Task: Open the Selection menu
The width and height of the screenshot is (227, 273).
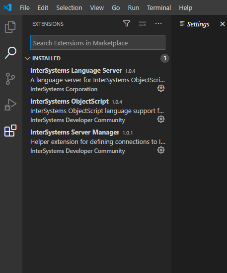Action: [x=69, y=8]
